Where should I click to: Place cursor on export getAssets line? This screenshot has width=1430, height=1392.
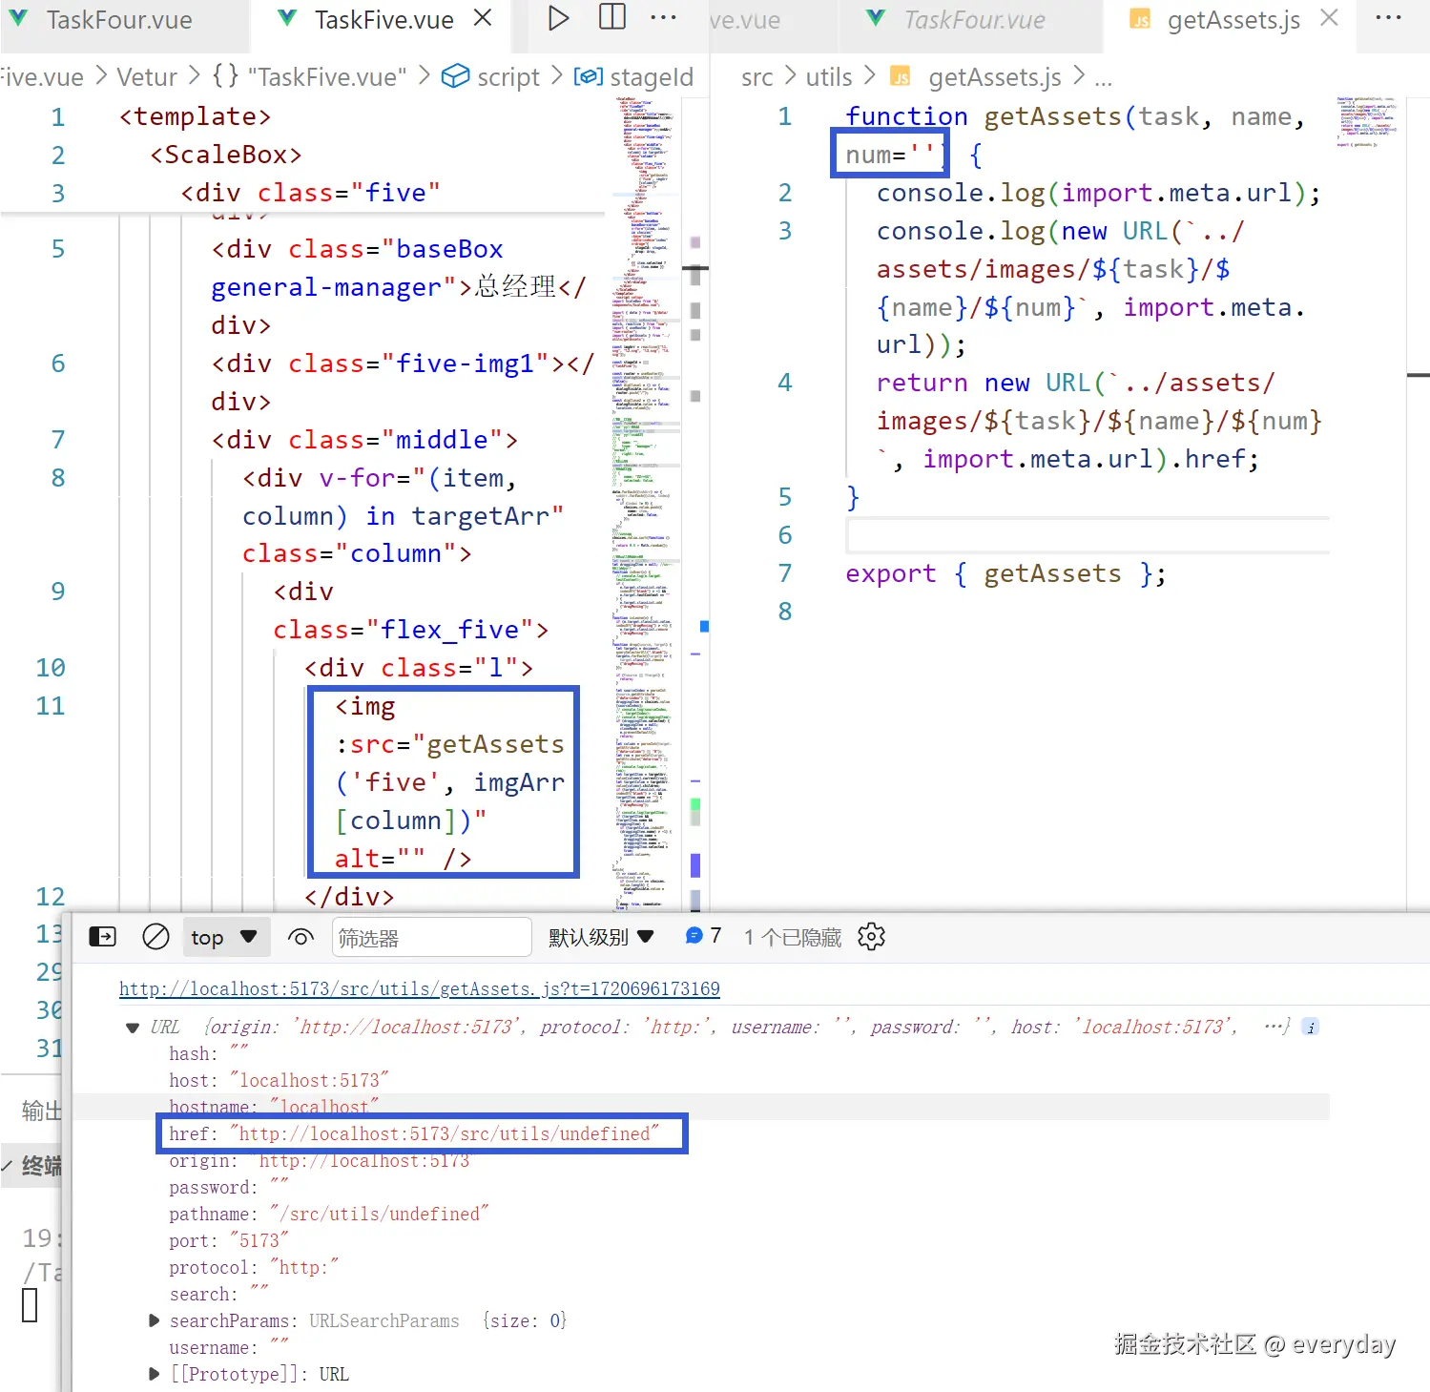pos(1005,573)
